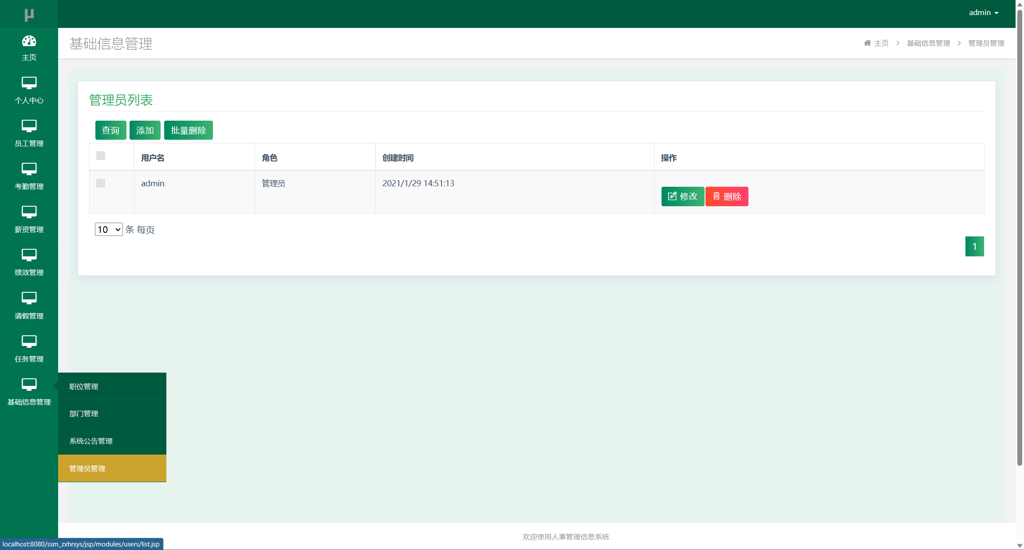Image resolution: width=1024 pixels, height=550 pixels.
Task: Click the green 修改 edit button
Action: coord(682,196)
